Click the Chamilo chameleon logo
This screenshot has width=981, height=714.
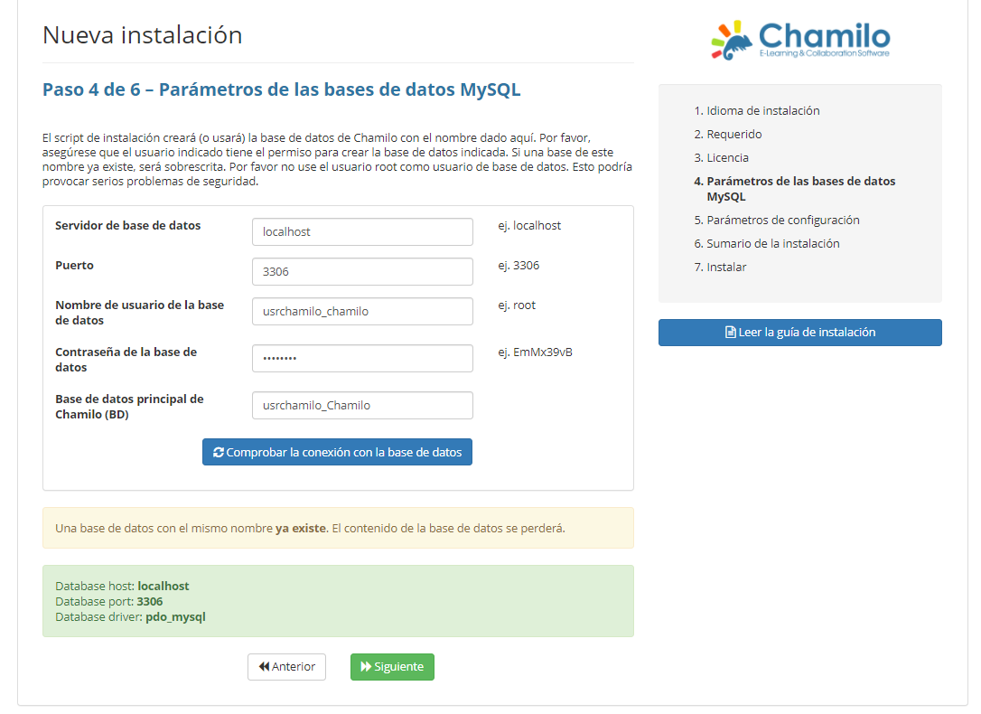pos(800,41)
